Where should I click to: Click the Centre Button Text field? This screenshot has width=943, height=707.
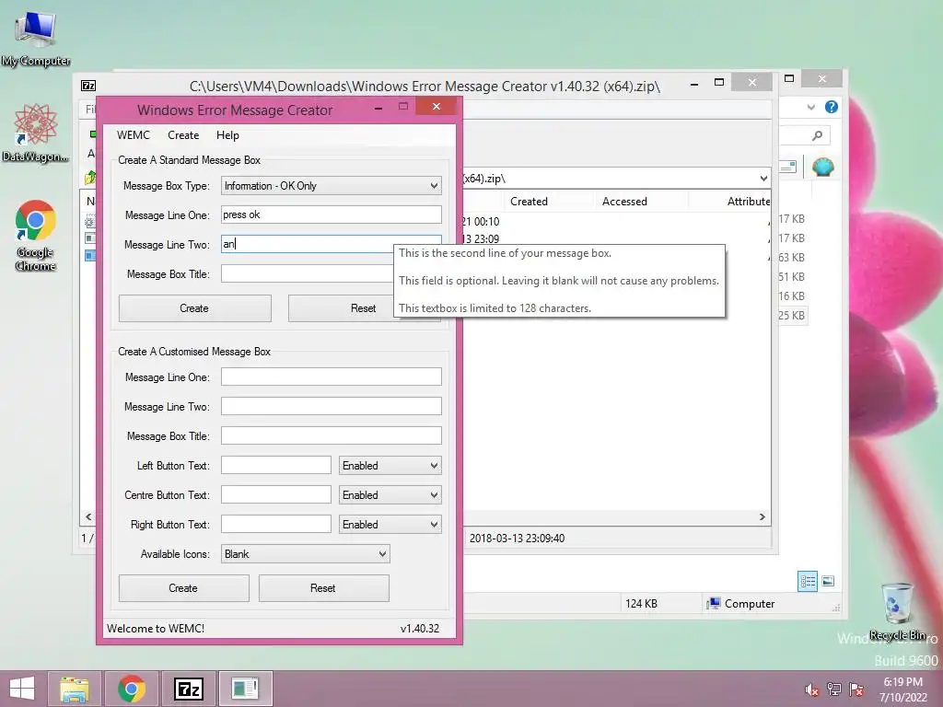[x=275, y=494]
